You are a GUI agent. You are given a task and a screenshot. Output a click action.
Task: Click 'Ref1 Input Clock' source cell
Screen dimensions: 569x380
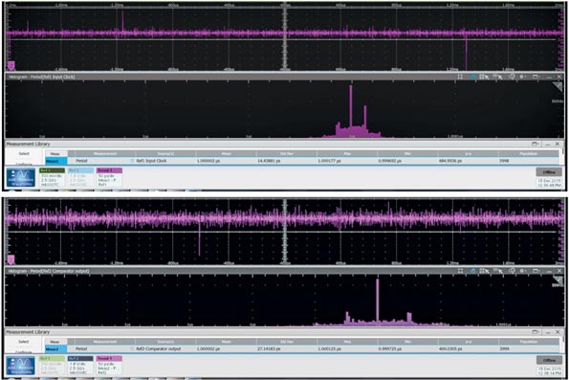(x=151, y=161)
